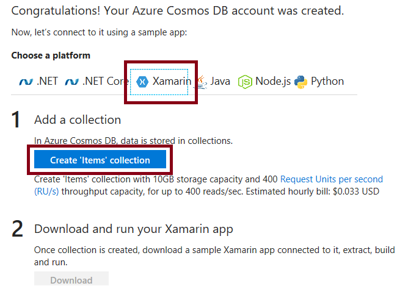Viewport: 397px width, 286px height.
Task: Select the .NET platform label
Action: [47, 82]
